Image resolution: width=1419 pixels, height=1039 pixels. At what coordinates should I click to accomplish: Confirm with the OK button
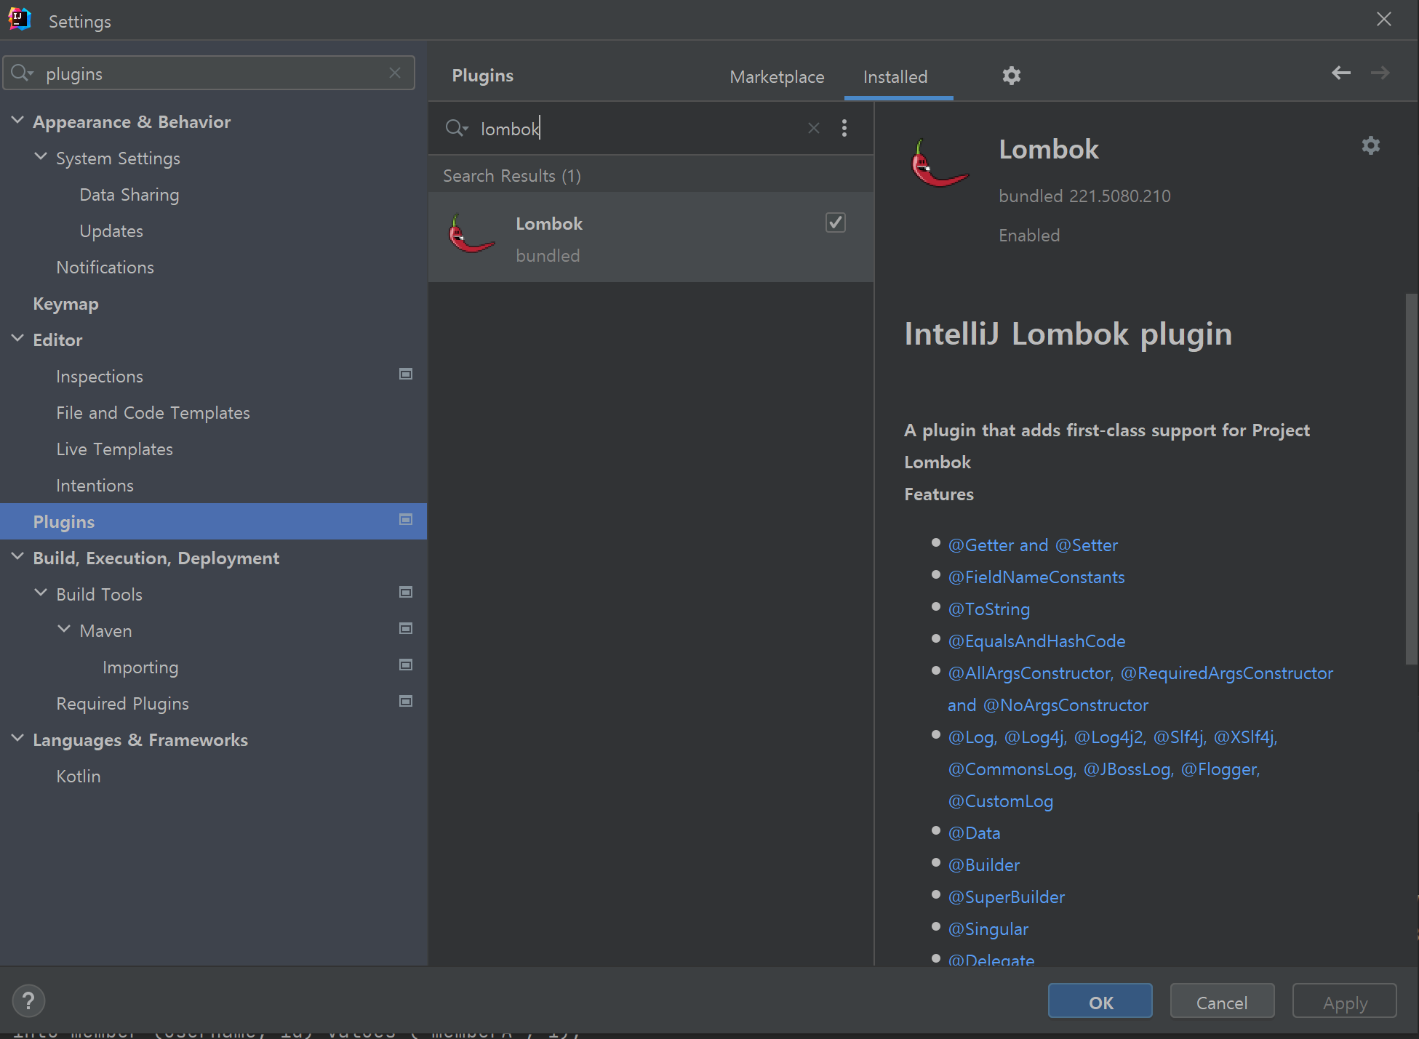click(1100, 1002)
